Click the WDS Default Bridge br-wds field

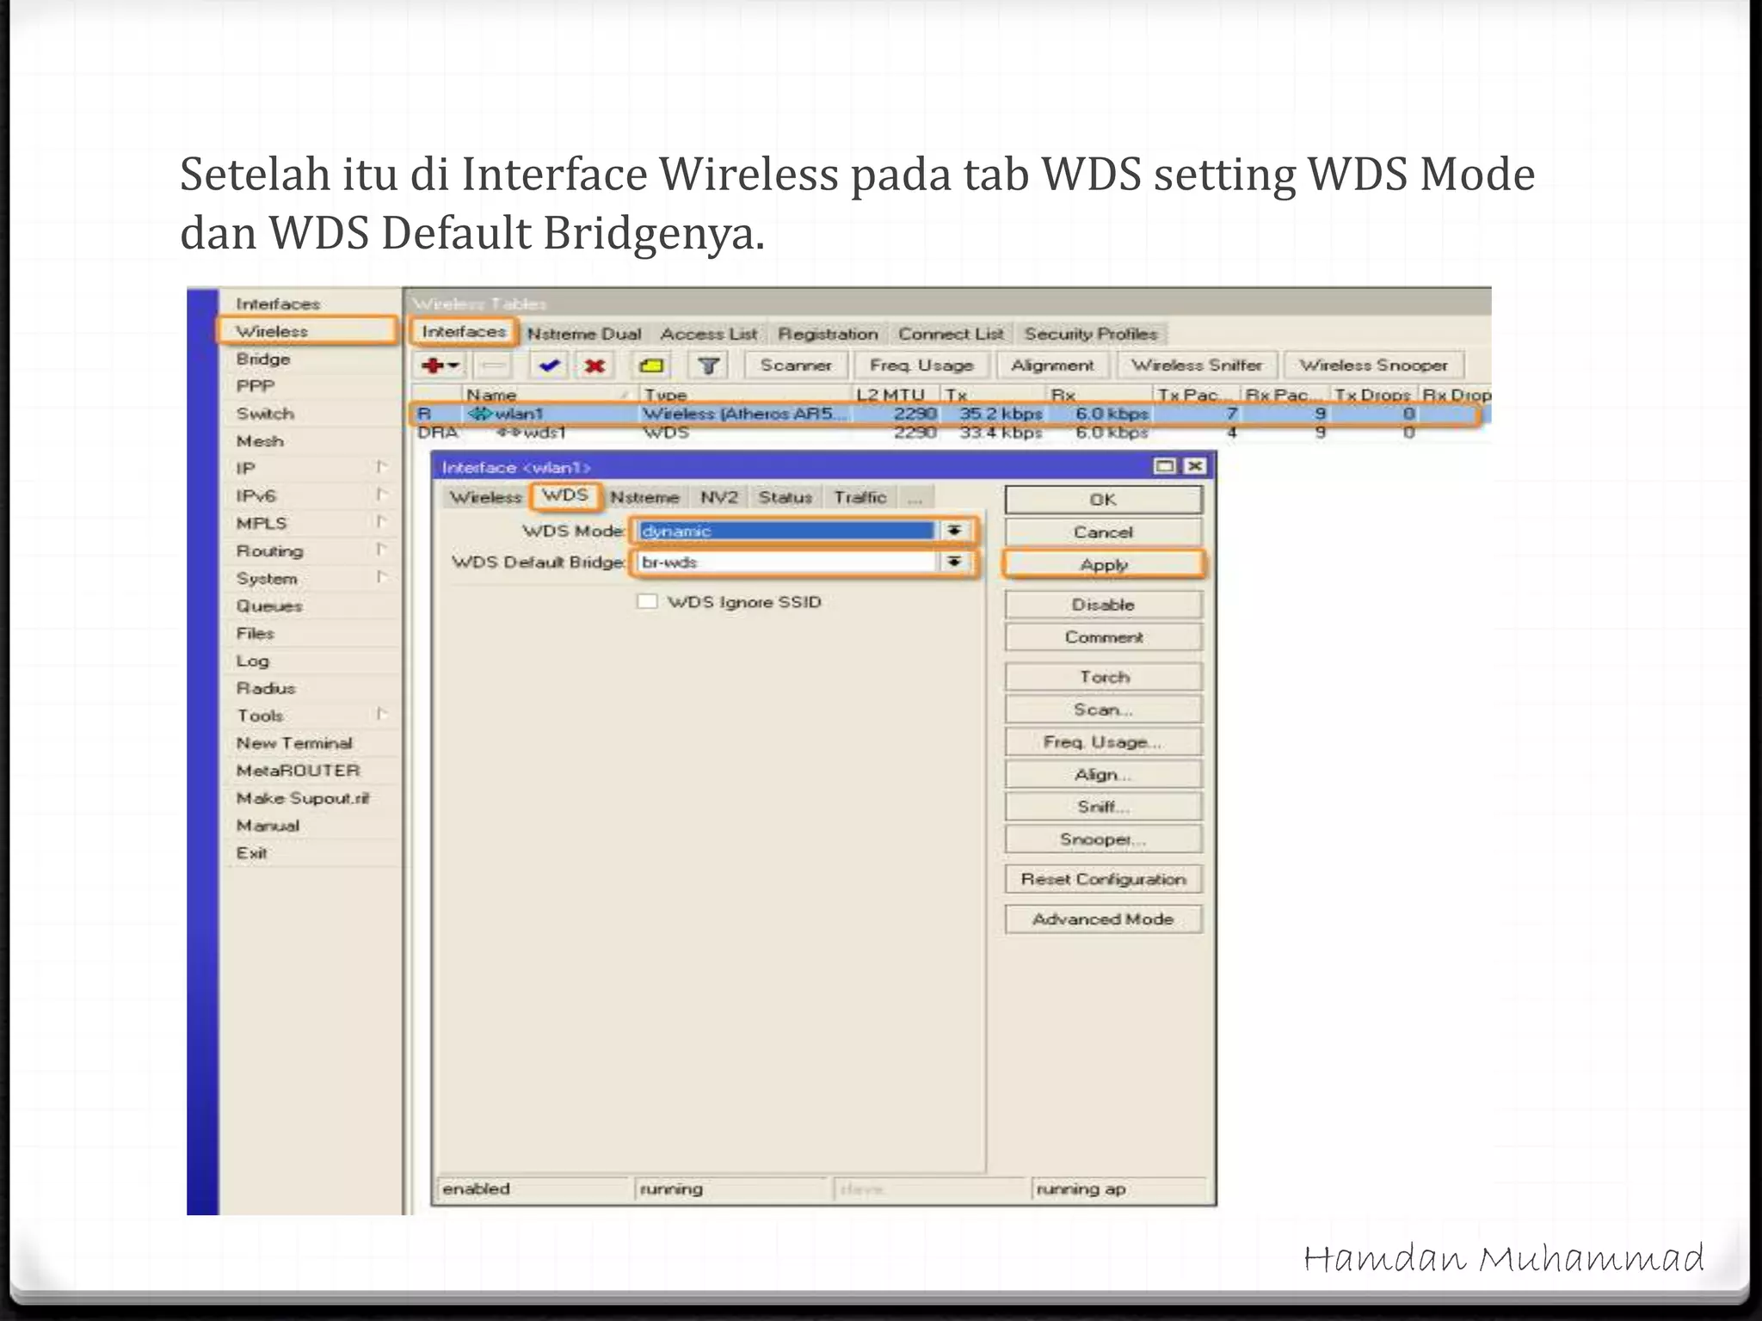[786, 562]
